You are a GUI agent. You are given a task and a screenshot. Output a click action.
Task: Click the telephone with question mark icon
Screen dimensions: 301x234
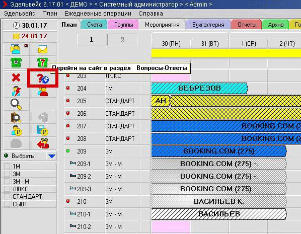click(x=43, y=62)
